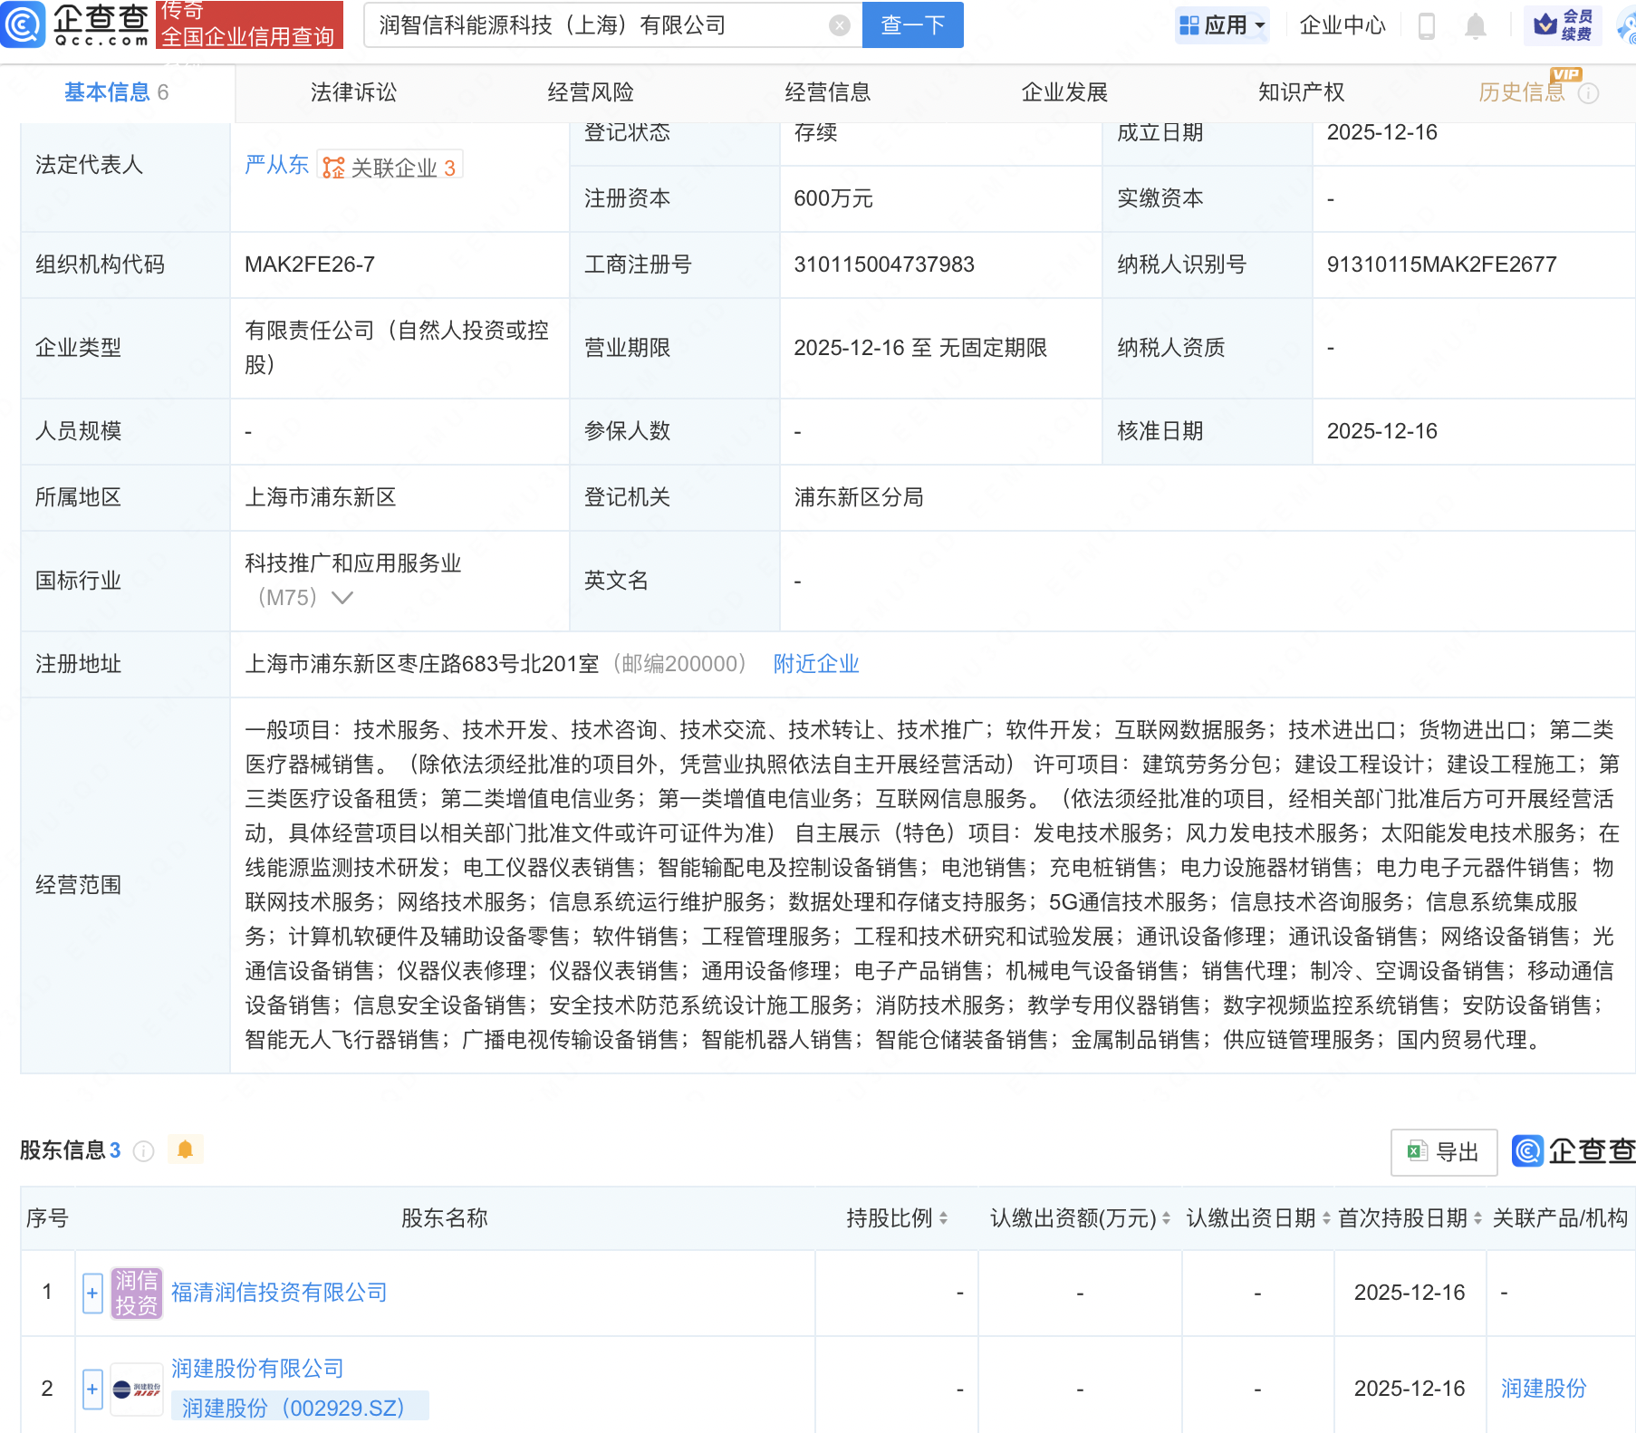
Task: Click info icon beside shareholder information
Action: (143, 1150)
